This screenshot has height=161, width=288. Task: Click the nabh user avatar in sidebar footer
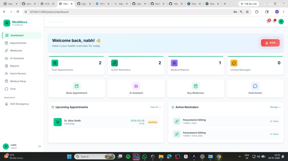pyautogui.click(x=6, y=146)
